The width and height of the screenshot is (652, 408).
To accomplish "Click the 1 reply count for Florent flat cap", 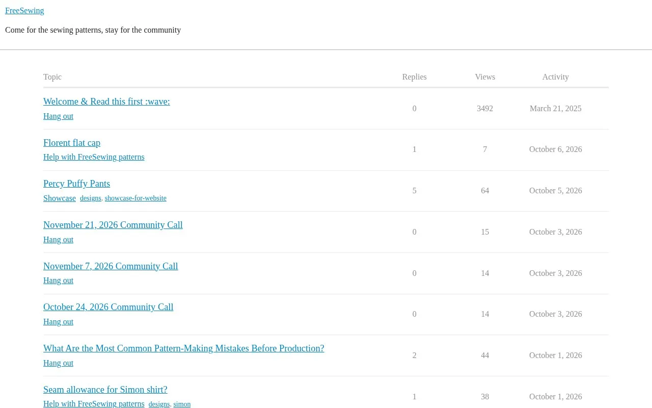I will click(x=415, y=149).
